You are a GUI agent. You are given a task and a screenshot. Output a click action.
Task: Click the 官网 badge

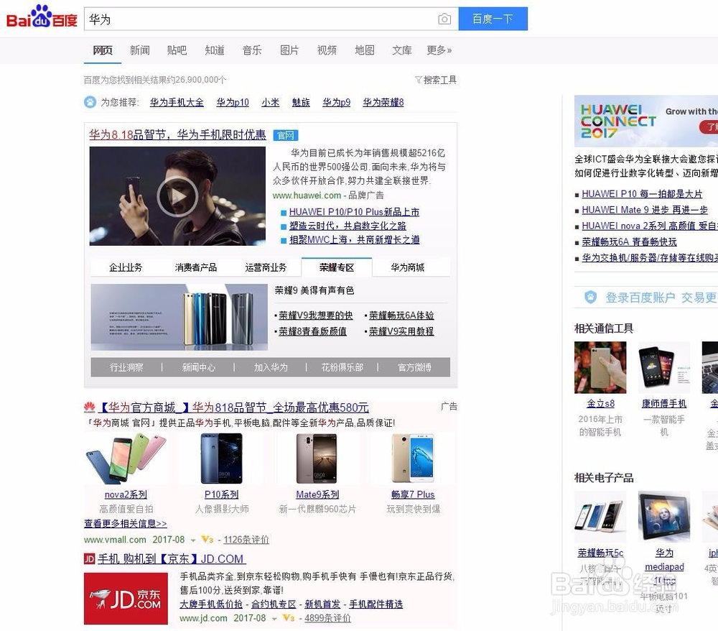(x=286, y=135)
